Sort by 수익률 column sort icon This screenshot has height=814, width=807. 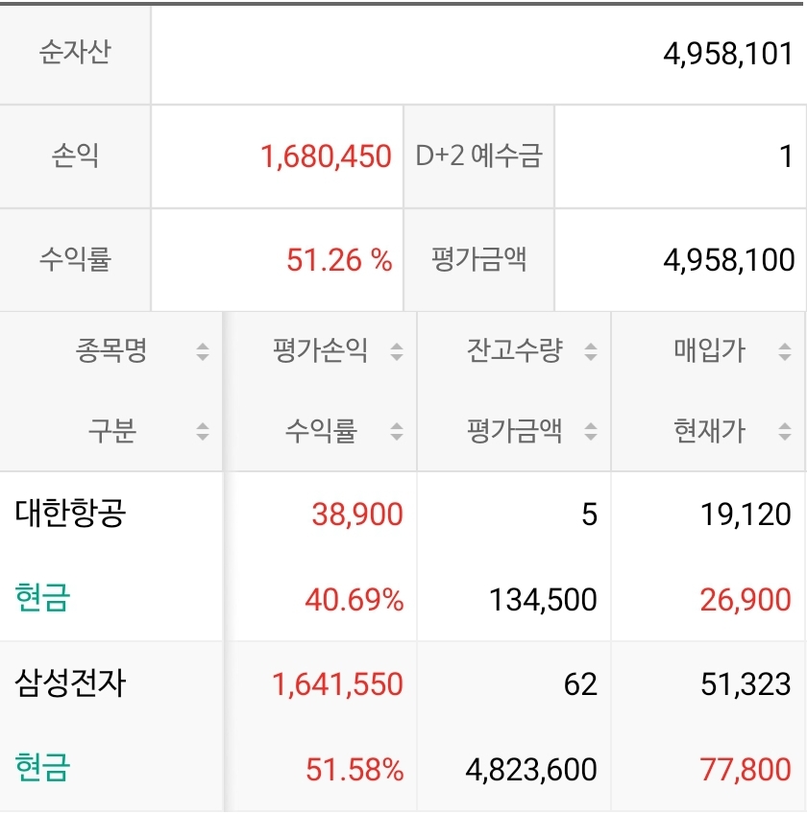396,432
